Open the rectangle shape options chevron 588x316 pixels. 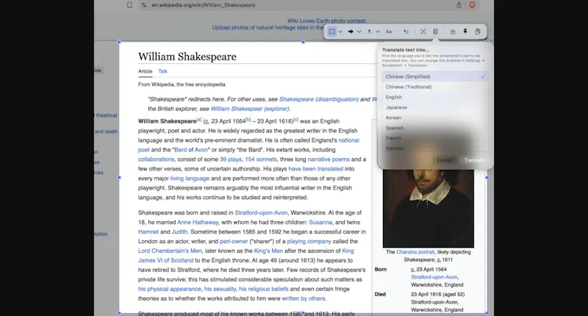coord(340,32)
